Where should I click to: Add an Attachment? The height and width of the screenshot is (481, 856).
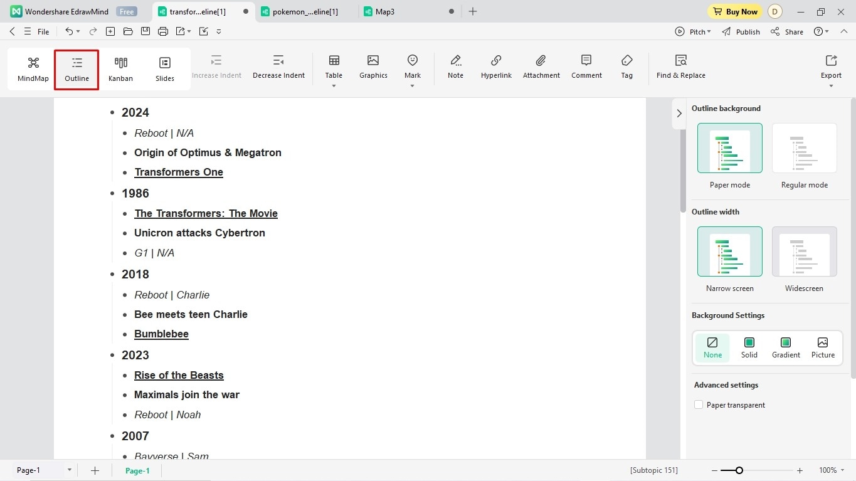541,67
